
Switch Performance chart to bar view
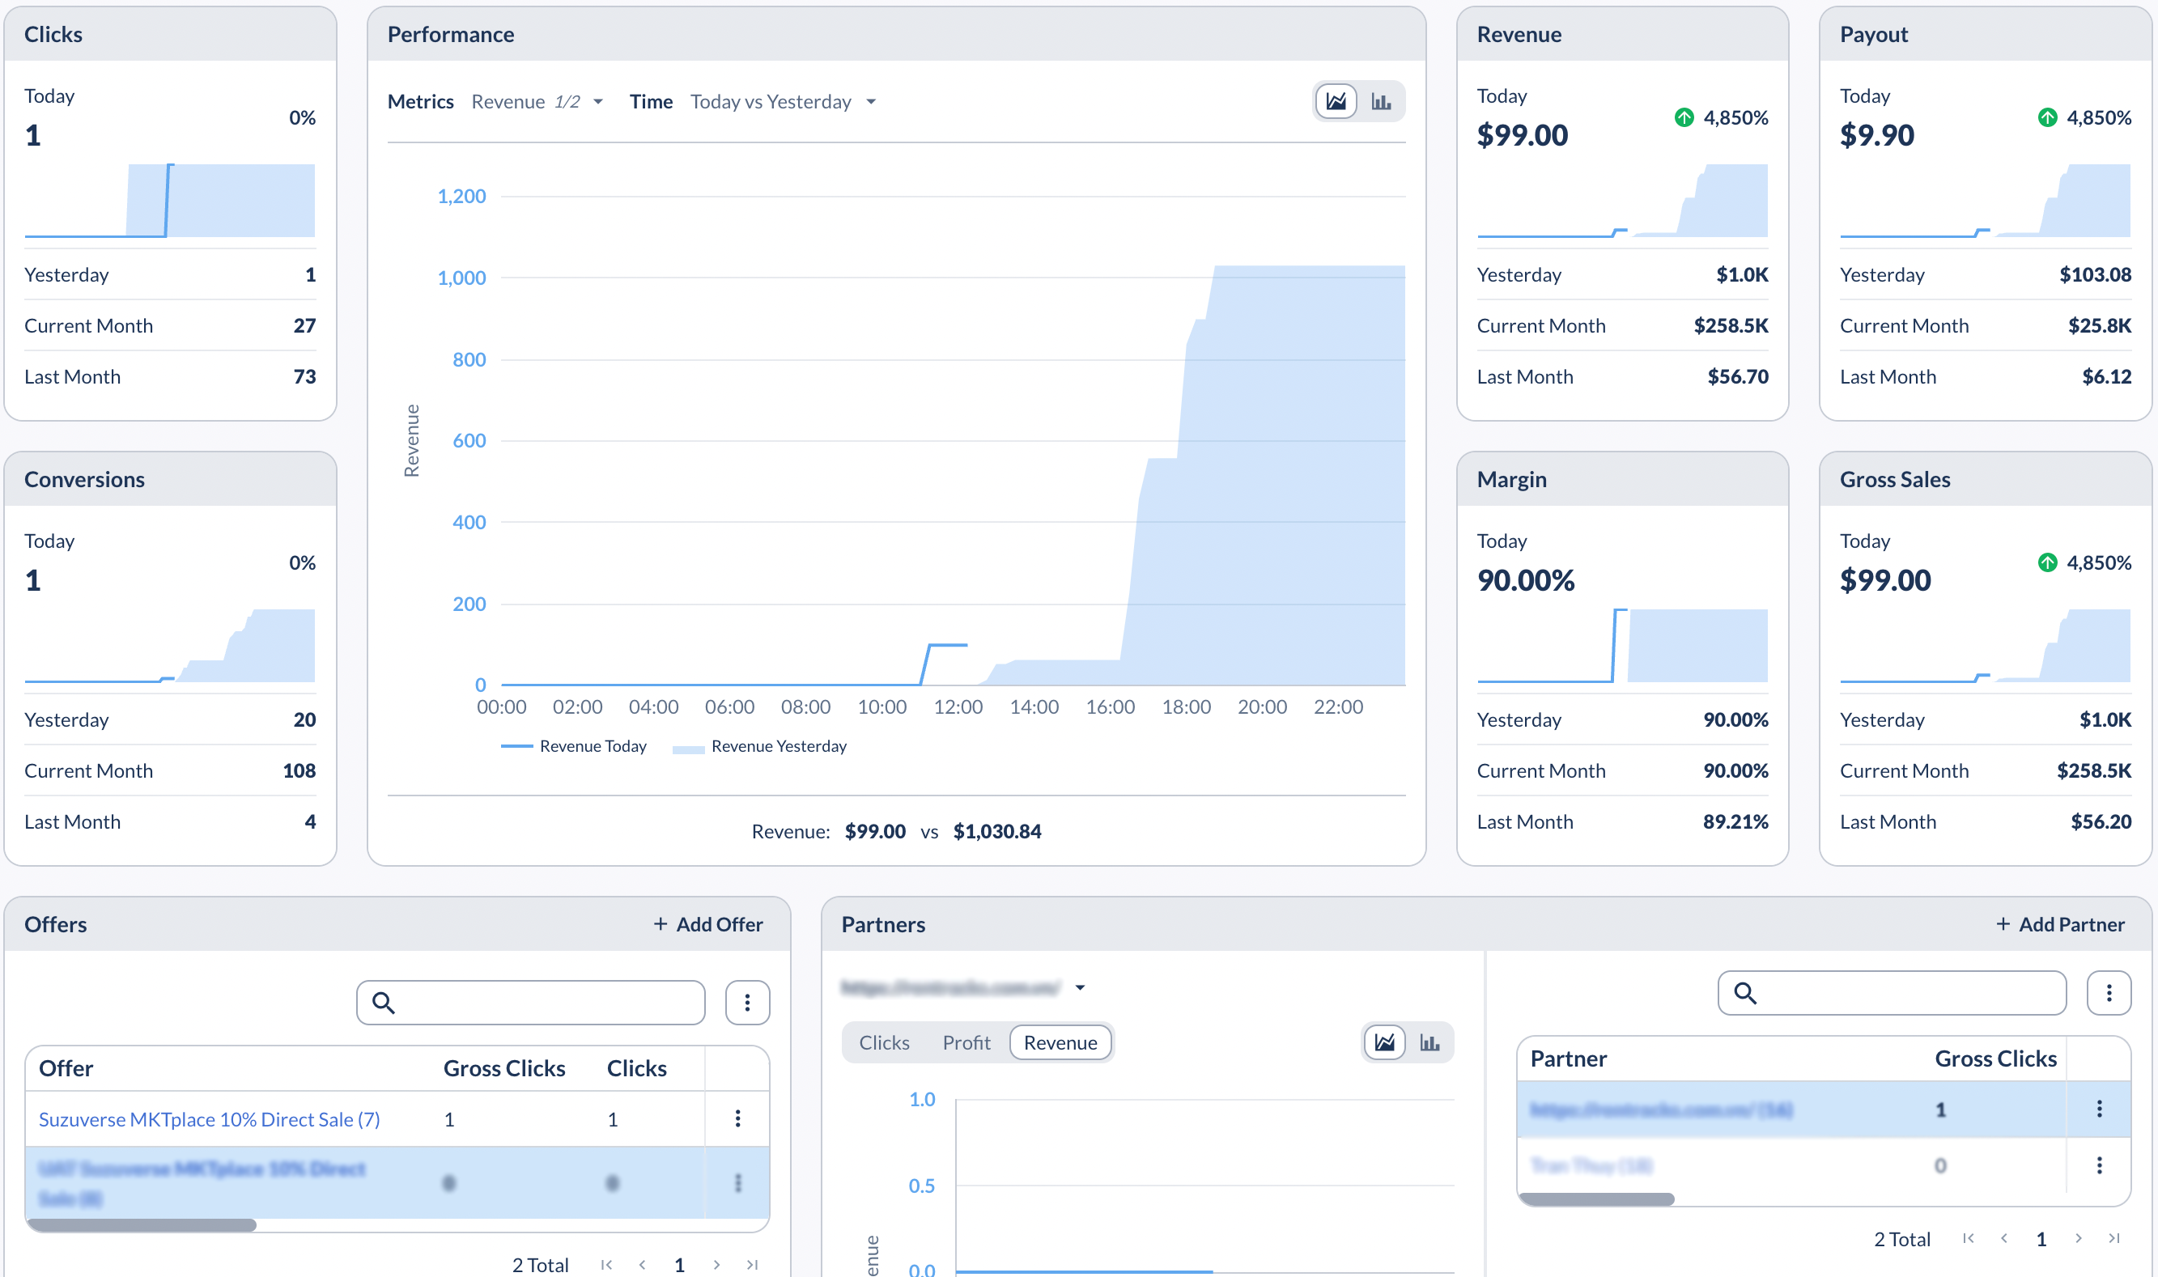coord(1381,101)
